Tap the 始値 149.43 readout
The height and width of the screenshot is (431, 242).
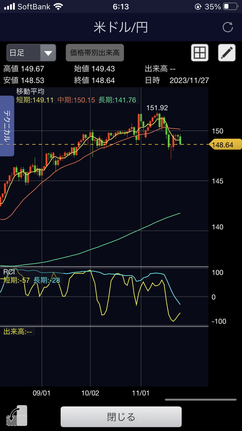click(95, 69)
